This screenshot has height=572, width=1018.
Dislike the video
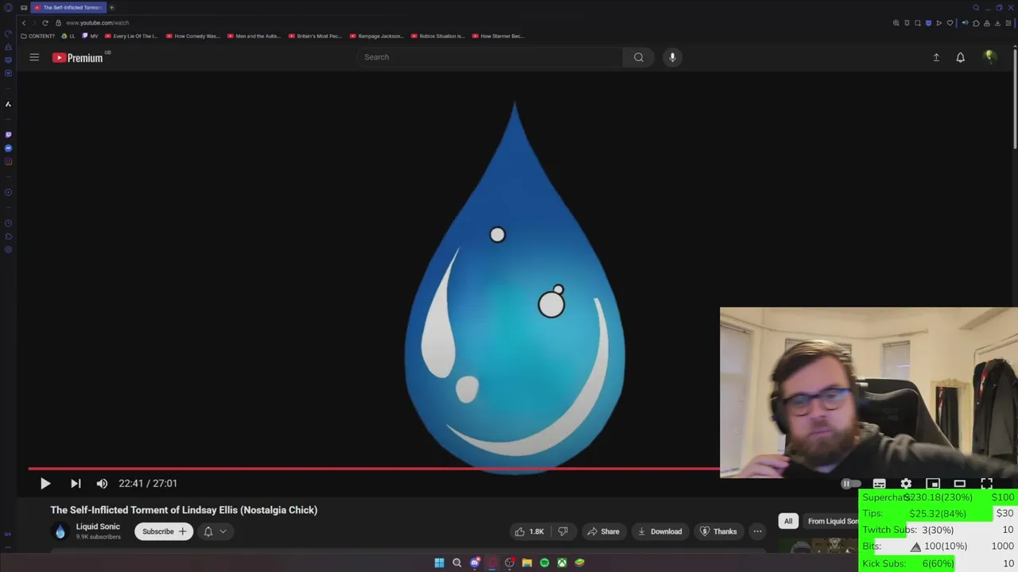click(x=563, y=531)
